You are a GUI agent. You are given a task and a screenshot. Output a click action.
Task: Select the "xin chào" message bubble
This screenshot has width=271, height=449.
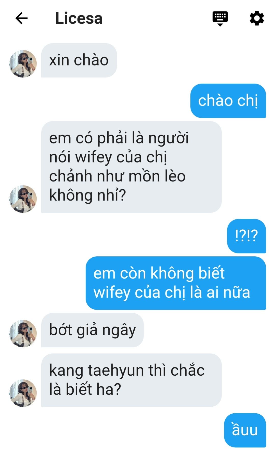79,60
